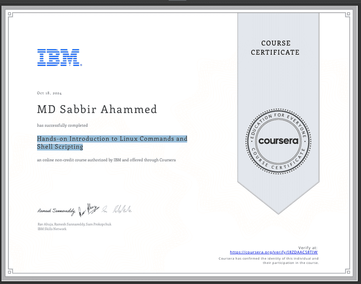Click the instructor names line under signatures
Image resolution: width=361 pixels, height=284 pixels.
[75, 224]
